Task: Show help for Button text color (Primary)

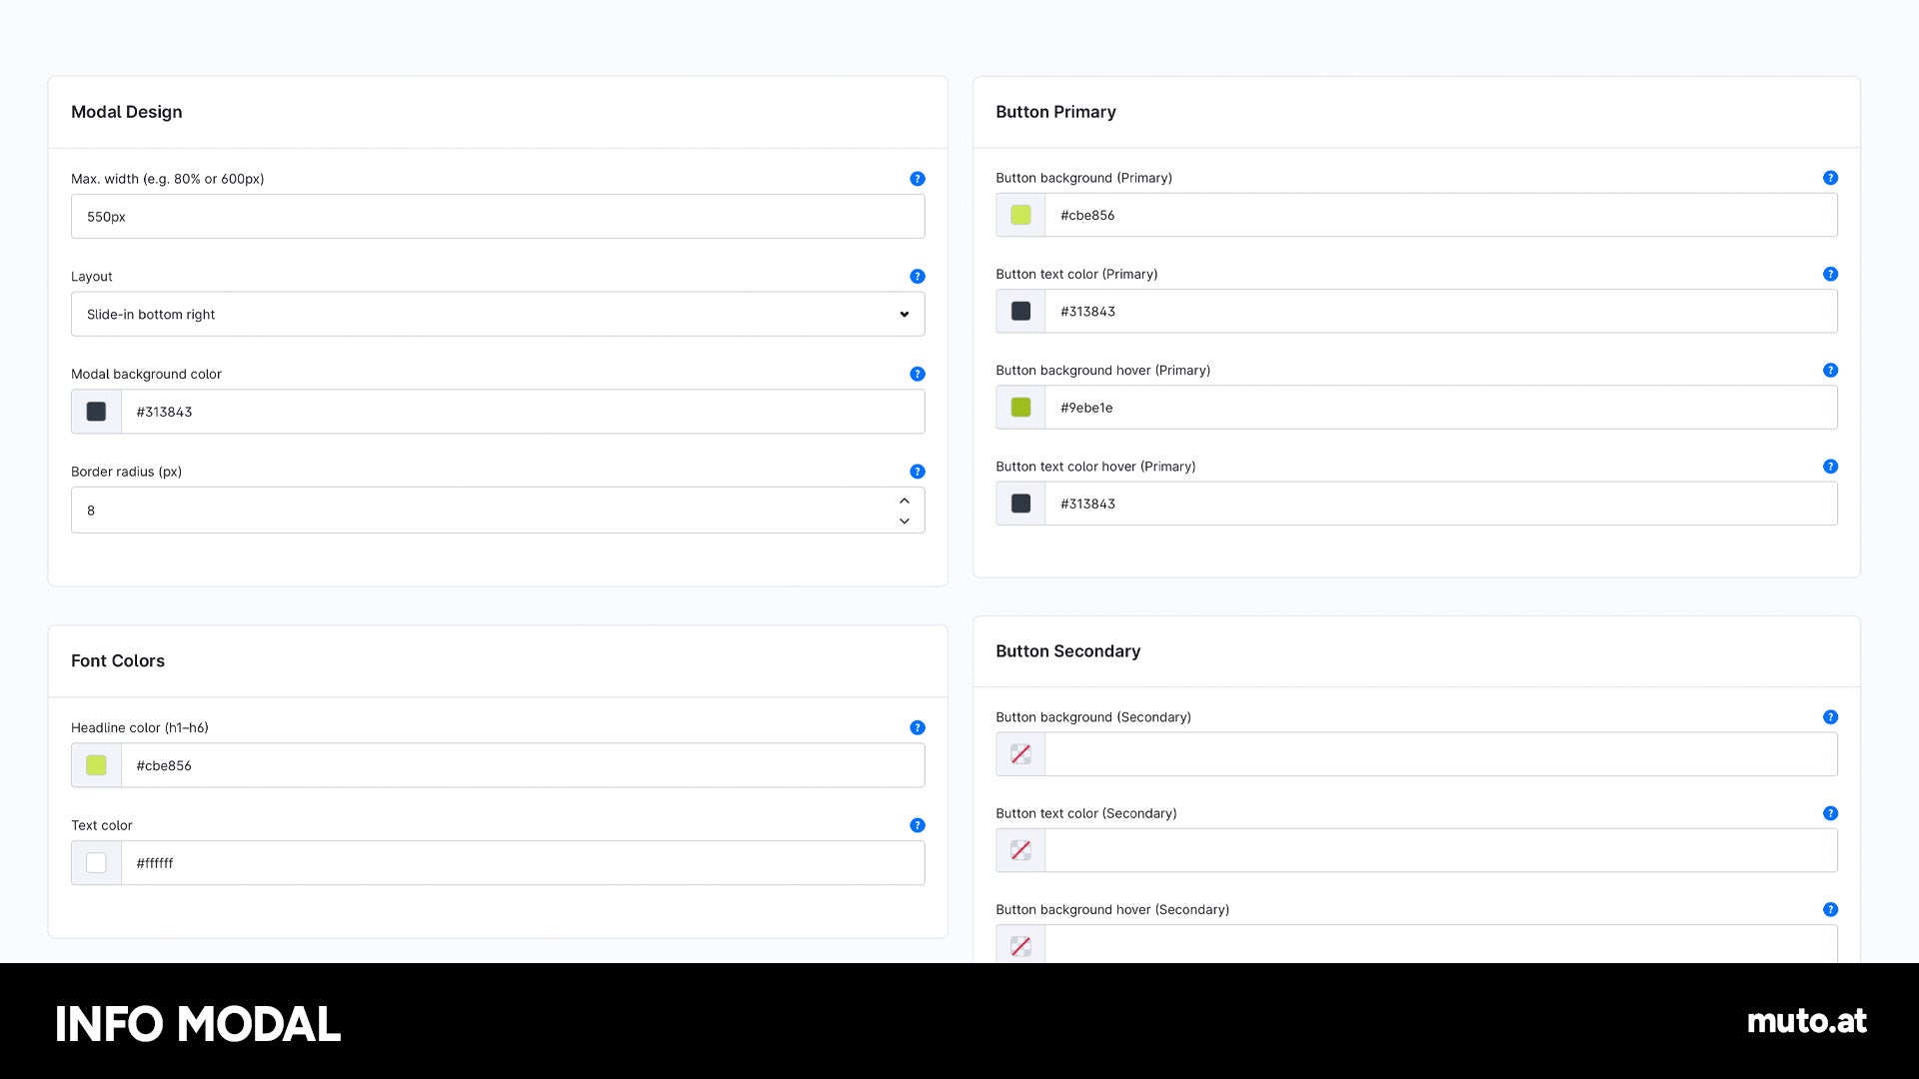Action: [x=1830, y=274]
